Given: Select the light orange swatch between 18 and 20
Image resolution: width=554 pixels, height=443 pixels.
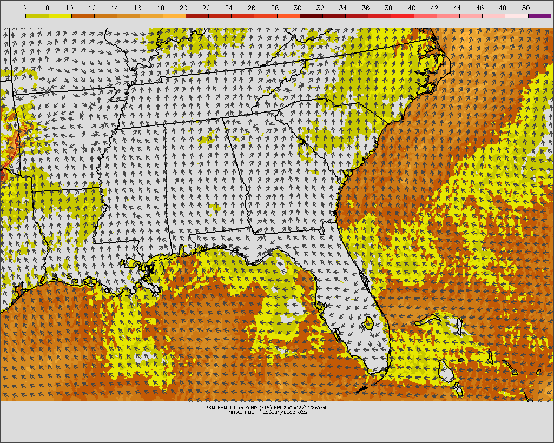Looking at the screenshot, I should tap(174, 16).
